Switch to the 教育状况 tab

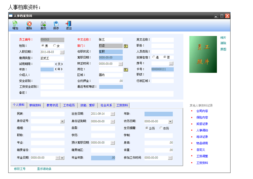click(52, 105)
